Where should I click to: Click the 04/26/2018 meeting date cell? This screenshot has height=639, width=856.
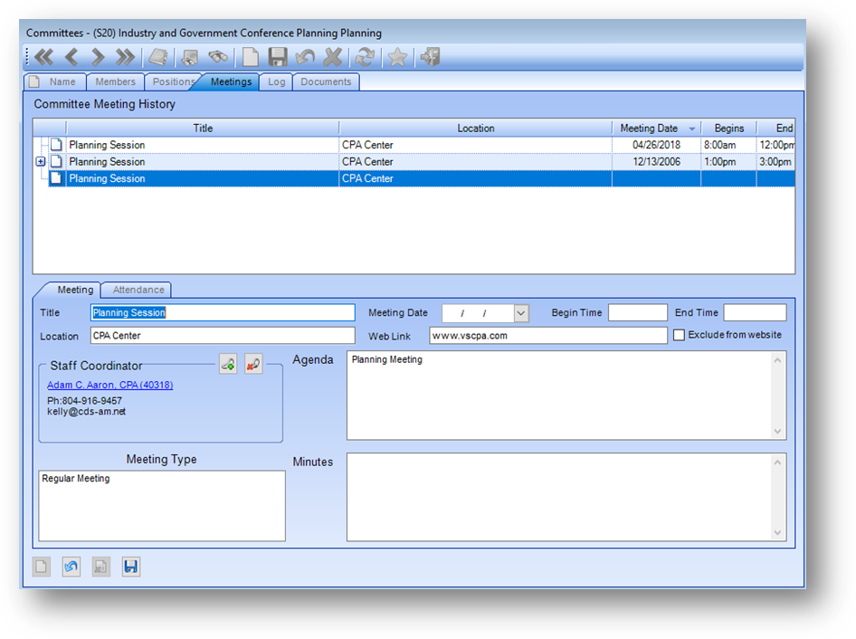(x=656, y=145)
